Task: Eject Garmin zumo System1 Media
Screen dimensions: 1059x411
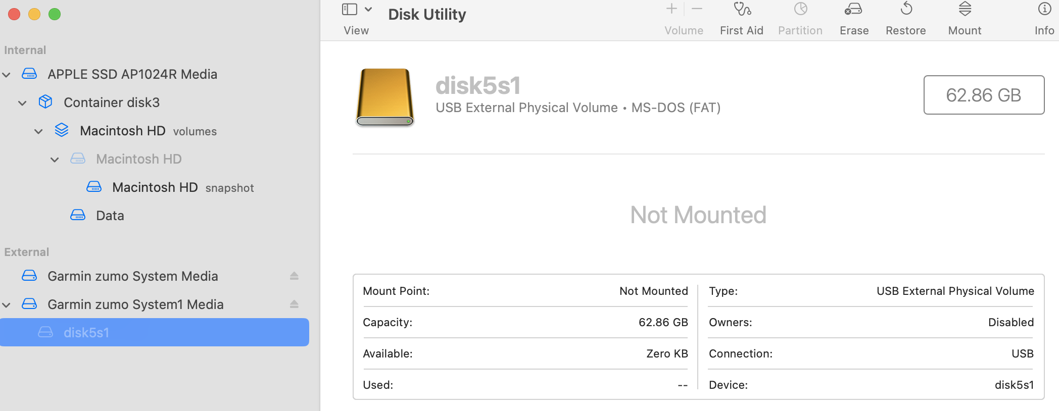Action: 294,304
